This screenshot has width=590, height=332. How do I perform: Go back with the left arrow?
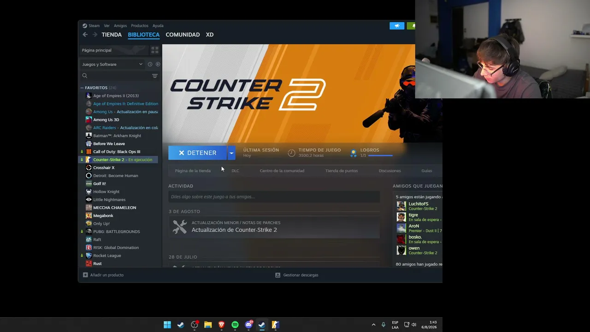click(85, 35)
